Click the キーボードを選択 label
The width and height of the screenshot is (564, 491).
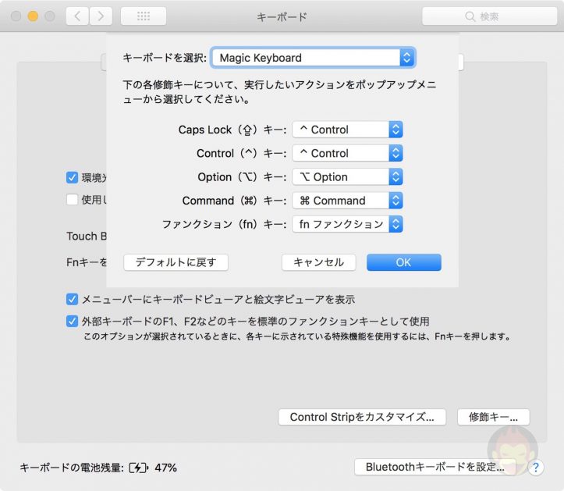(x=165, y=58)
